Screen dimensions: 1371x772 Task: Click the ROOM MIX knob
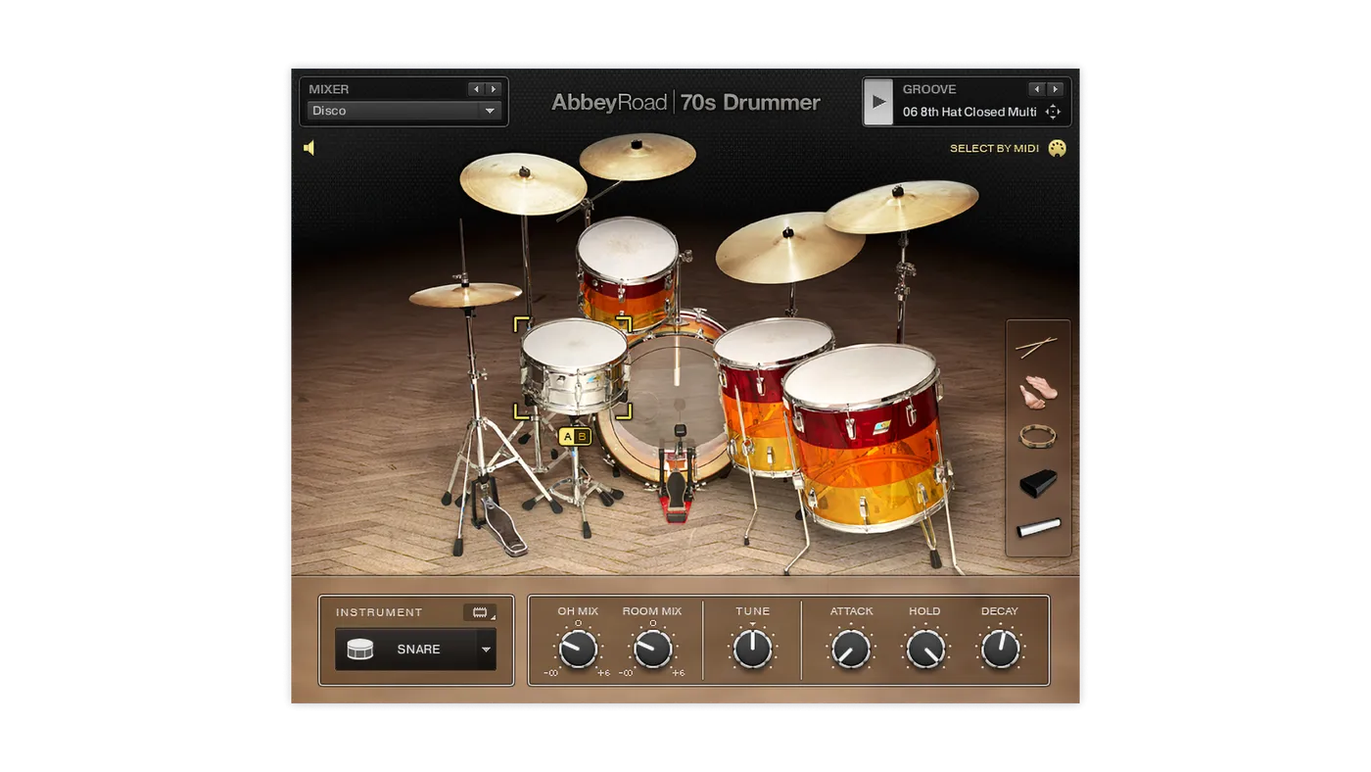652,649
